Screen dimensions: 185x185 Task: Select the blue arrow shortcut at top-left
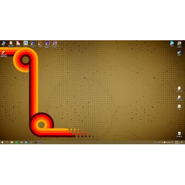[x=3, y=43]
